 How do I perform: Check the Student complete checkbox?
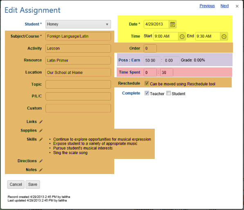pyautogui.click(x=168, y=93)
